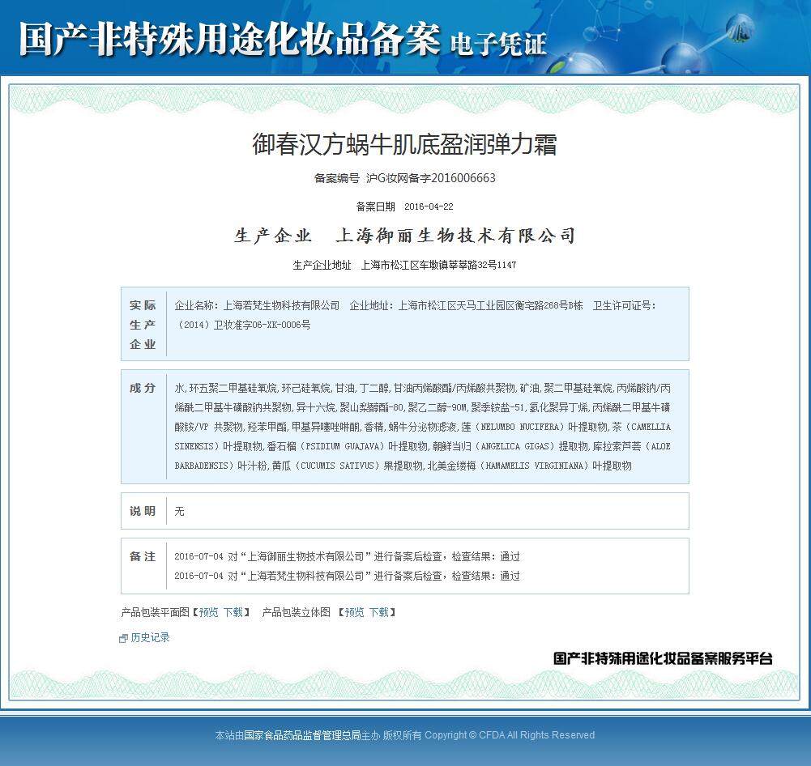This screenshot has height=766, width=811.
Task: Select filing number 沪G妆网备字2016006663
Action: click(x=431, y=178)
